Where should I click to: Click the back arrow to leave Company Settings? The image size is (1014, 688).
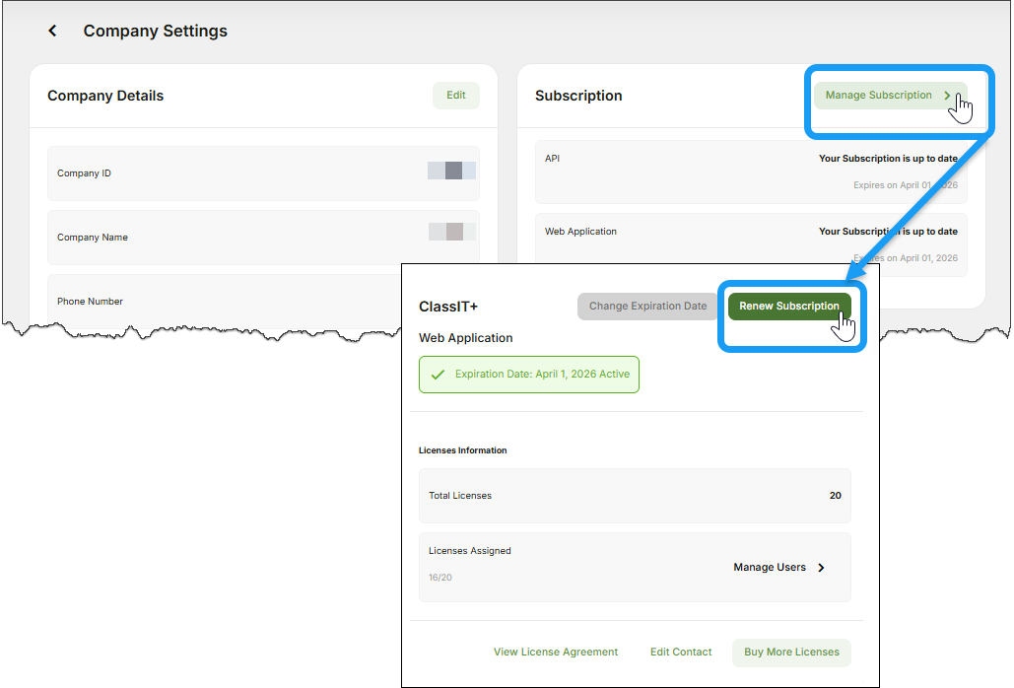pyautogui.click(x=52, y=30)
